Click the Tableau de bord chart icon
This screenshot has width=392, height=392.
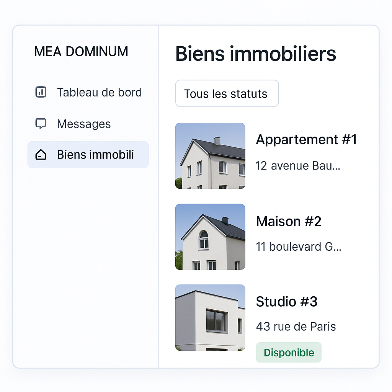pyautogui.click(x=41, y=92)
